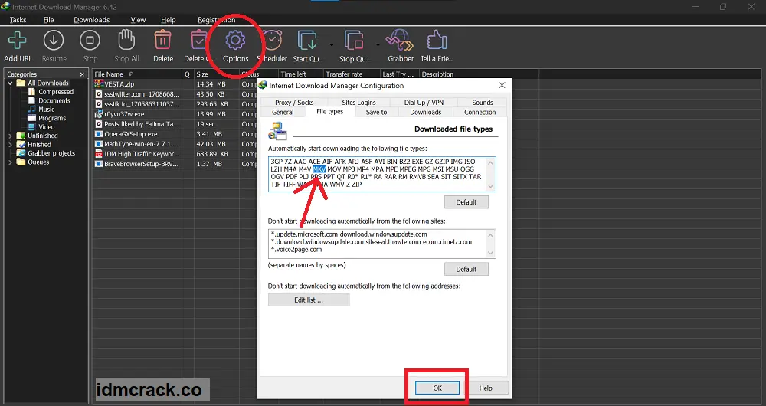Select the Music category
The width and height of the screenshot is (766, 406).
pos(47,110)
